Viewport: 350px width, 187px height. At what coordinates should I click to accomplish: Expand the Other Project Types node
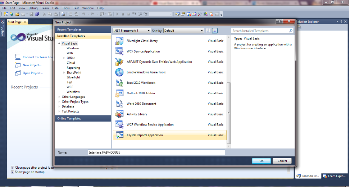click(x=59, y=102)
